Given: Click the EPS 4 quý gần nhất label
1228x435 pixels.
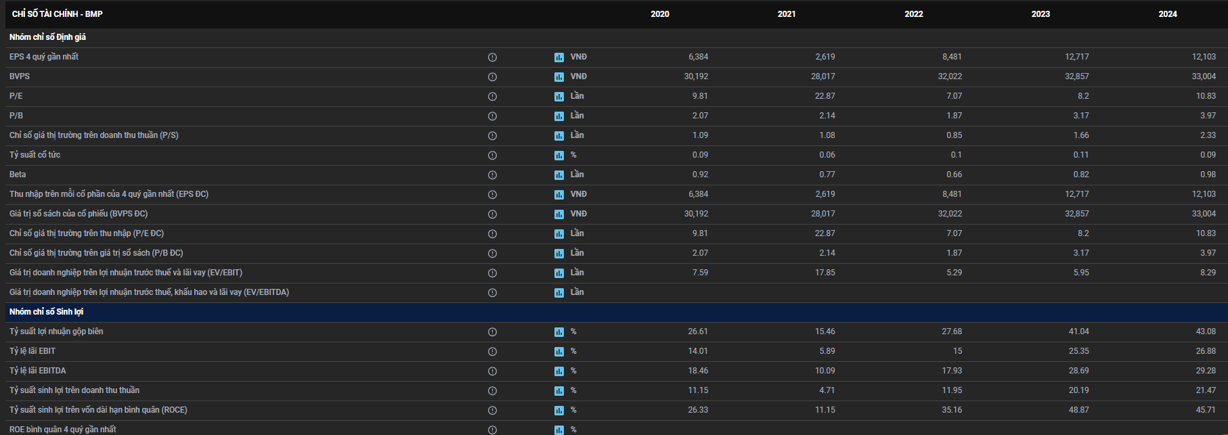Looking at the screenshot, I should point(44,57).
